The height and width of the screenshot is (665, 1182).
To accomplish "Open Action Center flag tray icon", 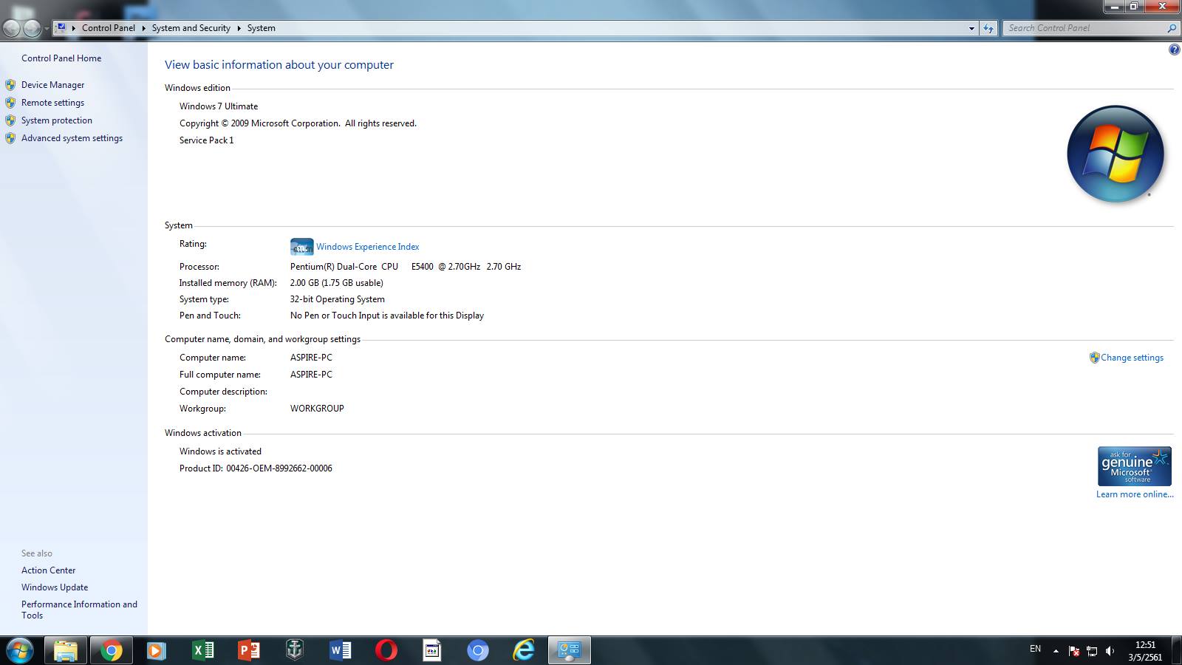I will tap(1074, 651).
